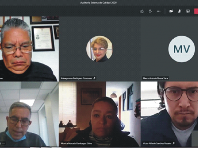The height and width of the screenshot is (148, 198).
Task: Raise your hand in the meeting
Action: [150, 11]
